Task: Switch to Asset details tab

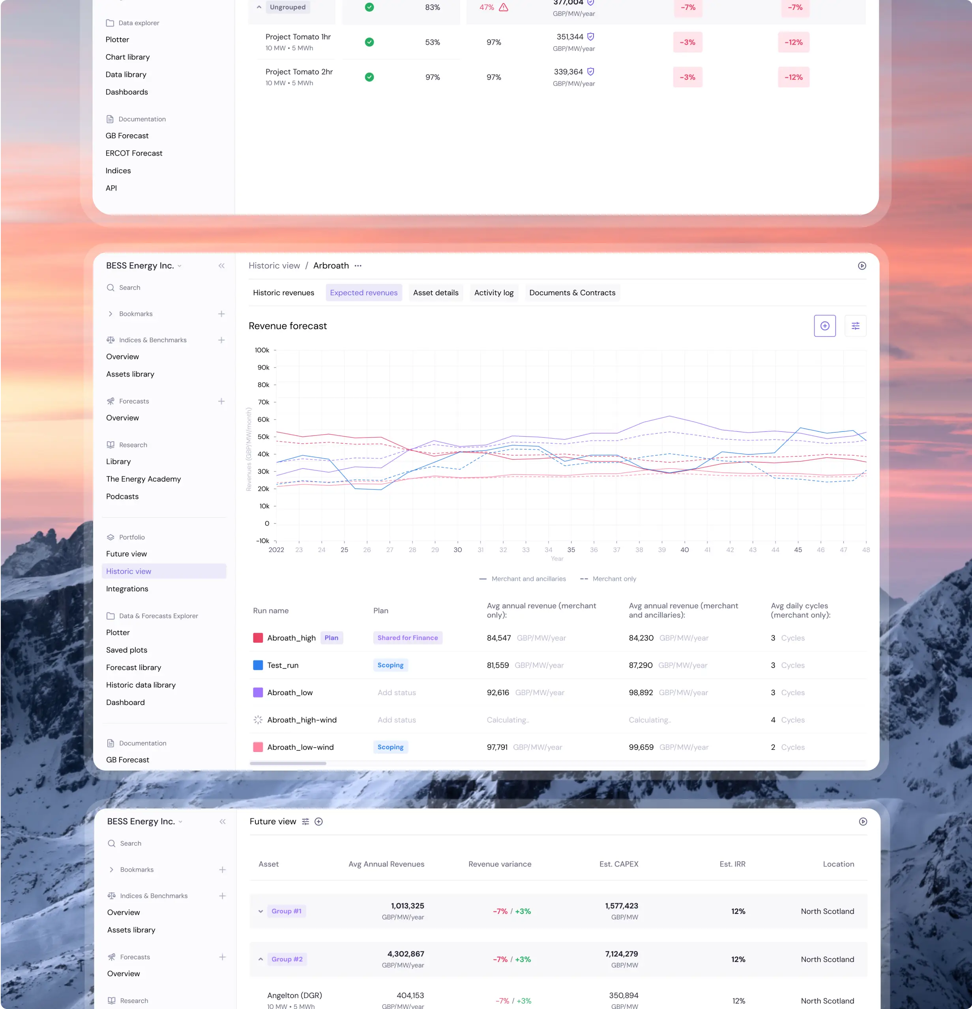Action: [435, 293]
